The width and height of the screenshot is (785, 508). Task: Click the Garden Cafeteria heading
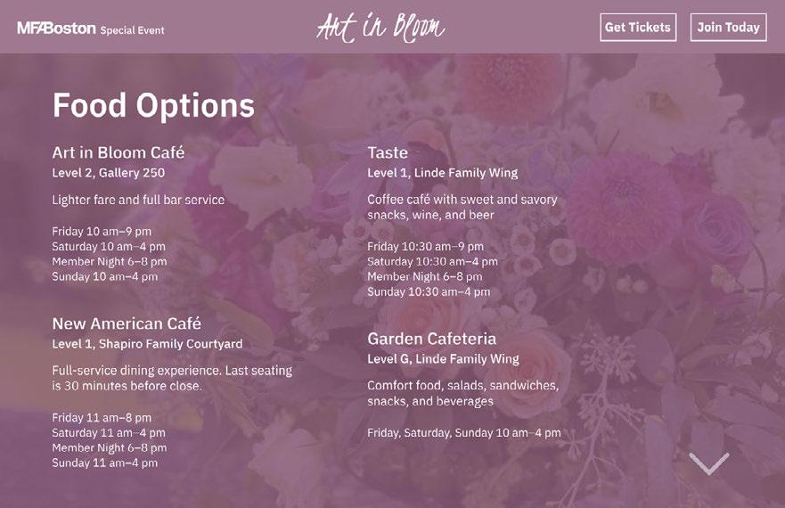[x=431, y=339]
